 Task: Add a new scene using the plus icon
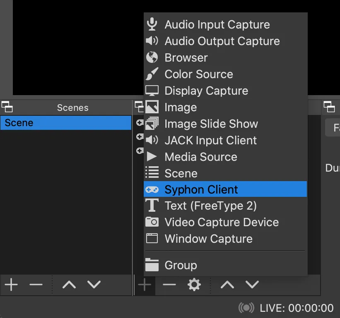[11, 285]
